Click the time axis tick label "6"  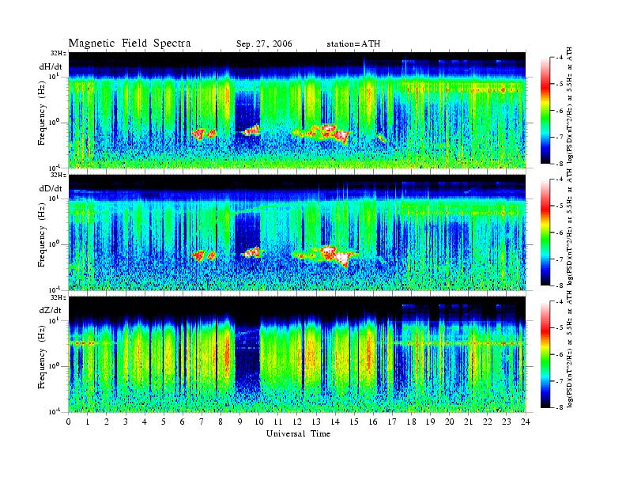tap(183, 422)
